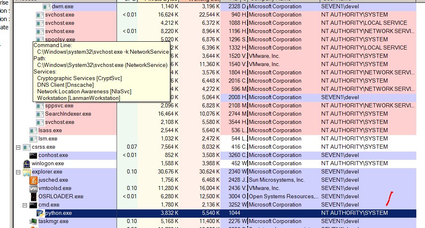Click the dwm.exe process icon
The width and height of the screenshot is (425, 228).
(x=47, y=7)
